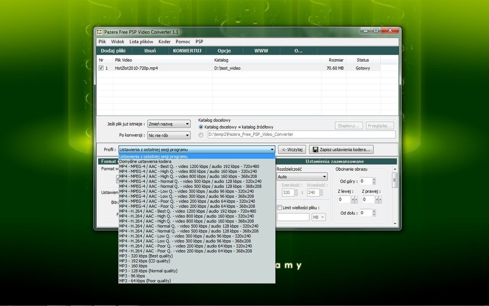Increase the Od dołu crop stepper
Image resolution: width=489 pixels, height=306 pixels.
[374, 211]
